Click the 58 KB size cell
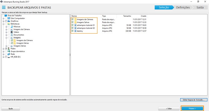This screenshot has height=111, width=209. 129,28
